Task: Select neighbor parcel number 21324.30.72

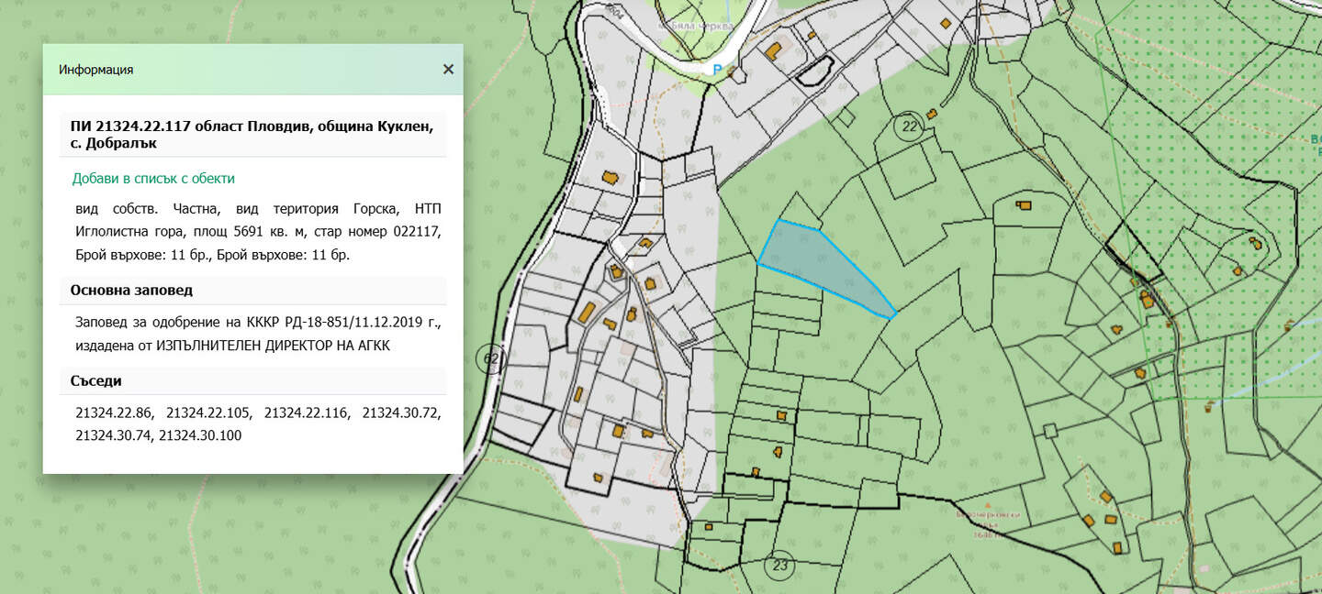Action: click(401, 413)
